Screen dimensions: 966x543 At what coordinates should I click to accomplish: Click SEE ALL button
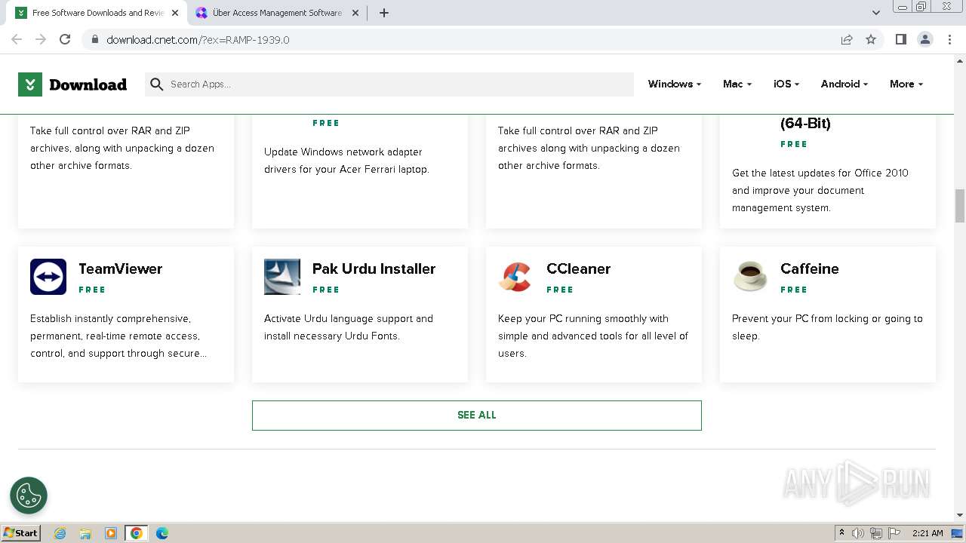477,416
